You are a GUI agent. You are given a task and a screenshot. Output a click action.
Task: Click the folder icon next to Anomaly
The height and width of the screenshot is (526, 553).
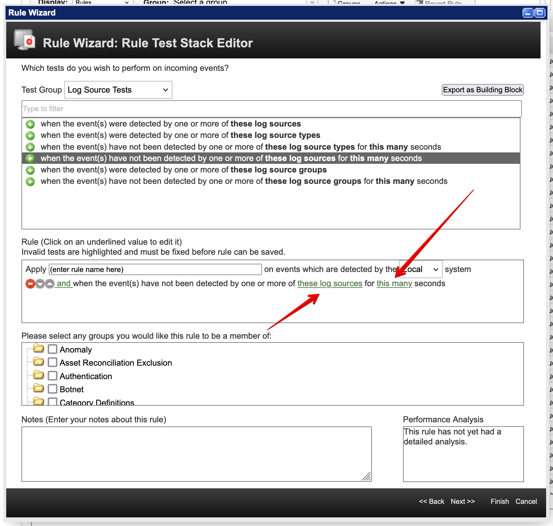click(x=39, y=348)
